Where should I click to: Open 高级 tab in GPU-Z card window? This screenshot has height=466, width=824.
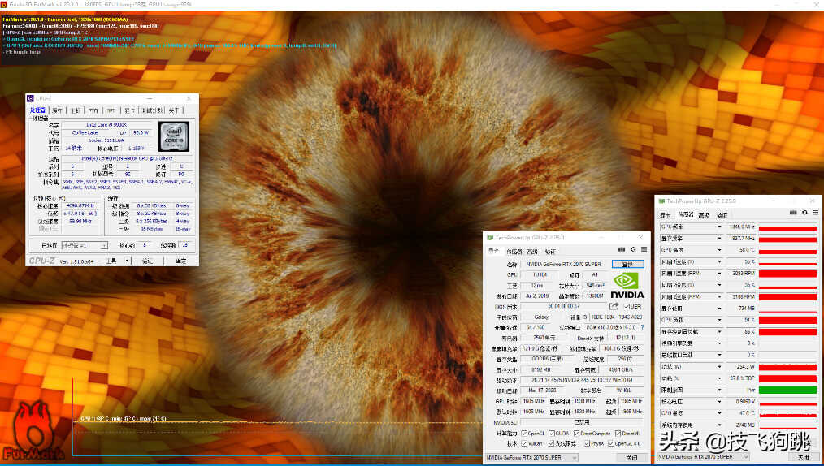(x=532, y=252)
